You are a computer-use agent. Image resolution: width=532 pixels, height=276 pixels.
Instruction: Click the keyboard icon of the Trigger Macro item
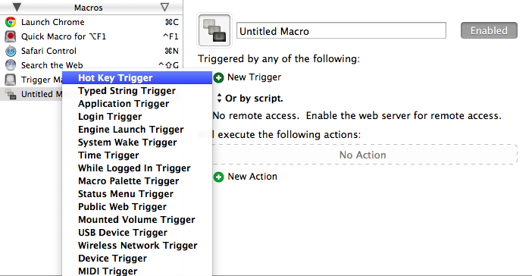[x=11, y=80]
